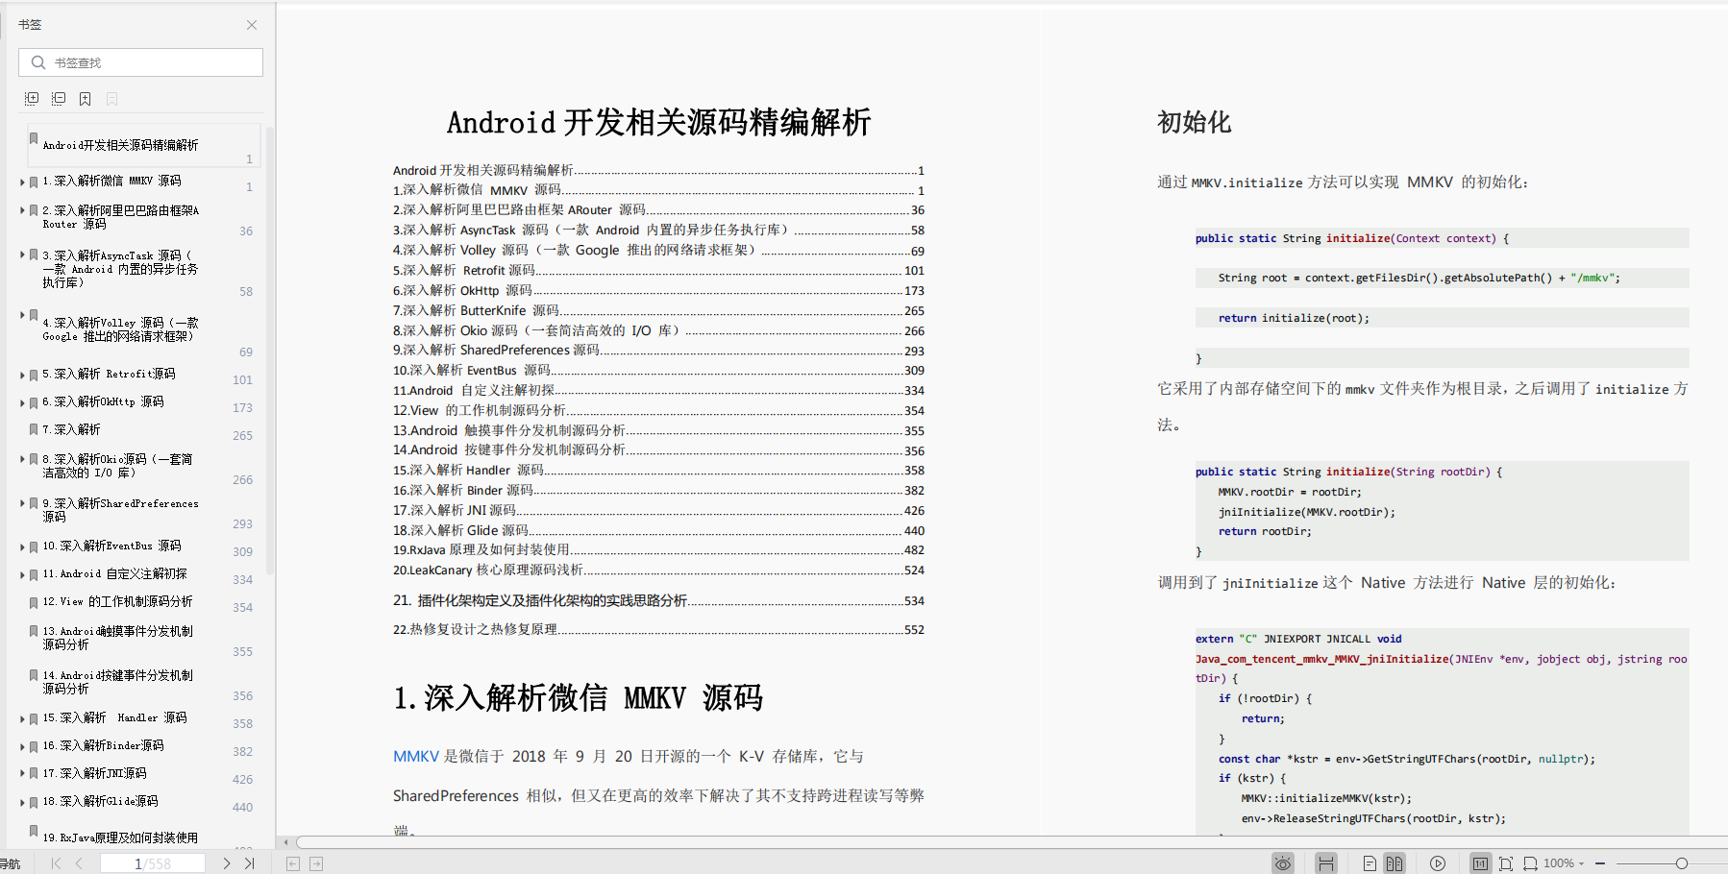Click the blue MMKV hyperlink
The image size is (1728, 874).
tap(415, 756)
